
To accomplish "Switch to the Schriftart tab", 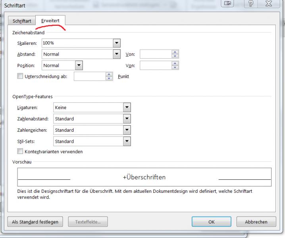I will [22, 21].
